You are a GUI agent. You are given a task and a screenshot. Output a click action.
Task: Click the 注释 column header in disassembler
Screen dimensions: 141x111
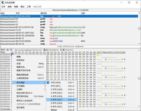click(83, 13)
